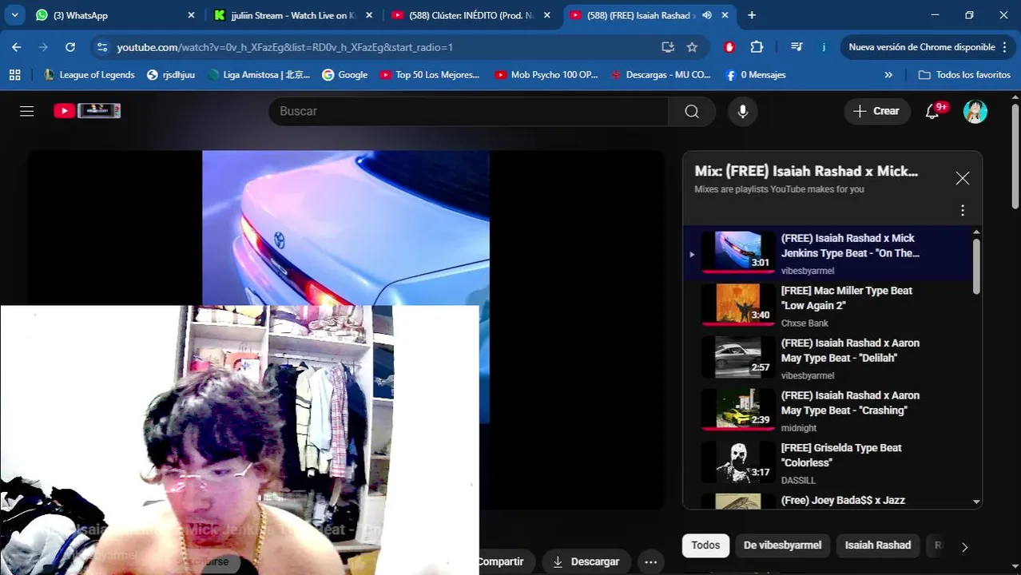
Task: Go back with browser back arrow
Action: pyautogui.click(x=17, y=47)
